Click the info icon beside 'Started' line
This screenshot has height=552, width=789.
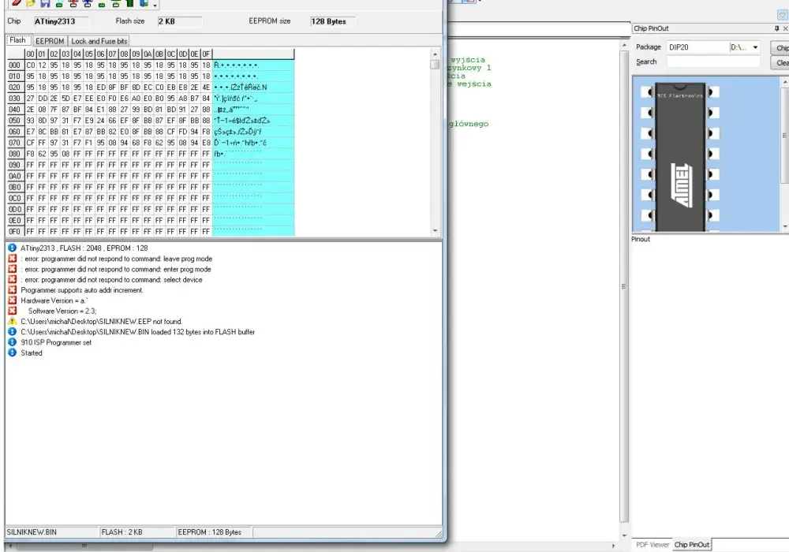[x=13, y=353]
